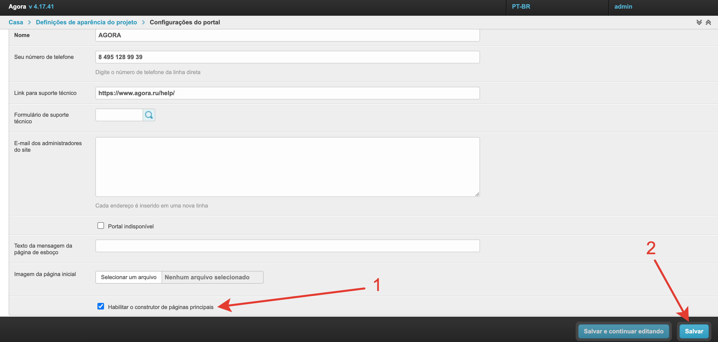Focus the Texto da mensagem input
Viewport: 718px width, 342px height.
(x=287, y=246)
